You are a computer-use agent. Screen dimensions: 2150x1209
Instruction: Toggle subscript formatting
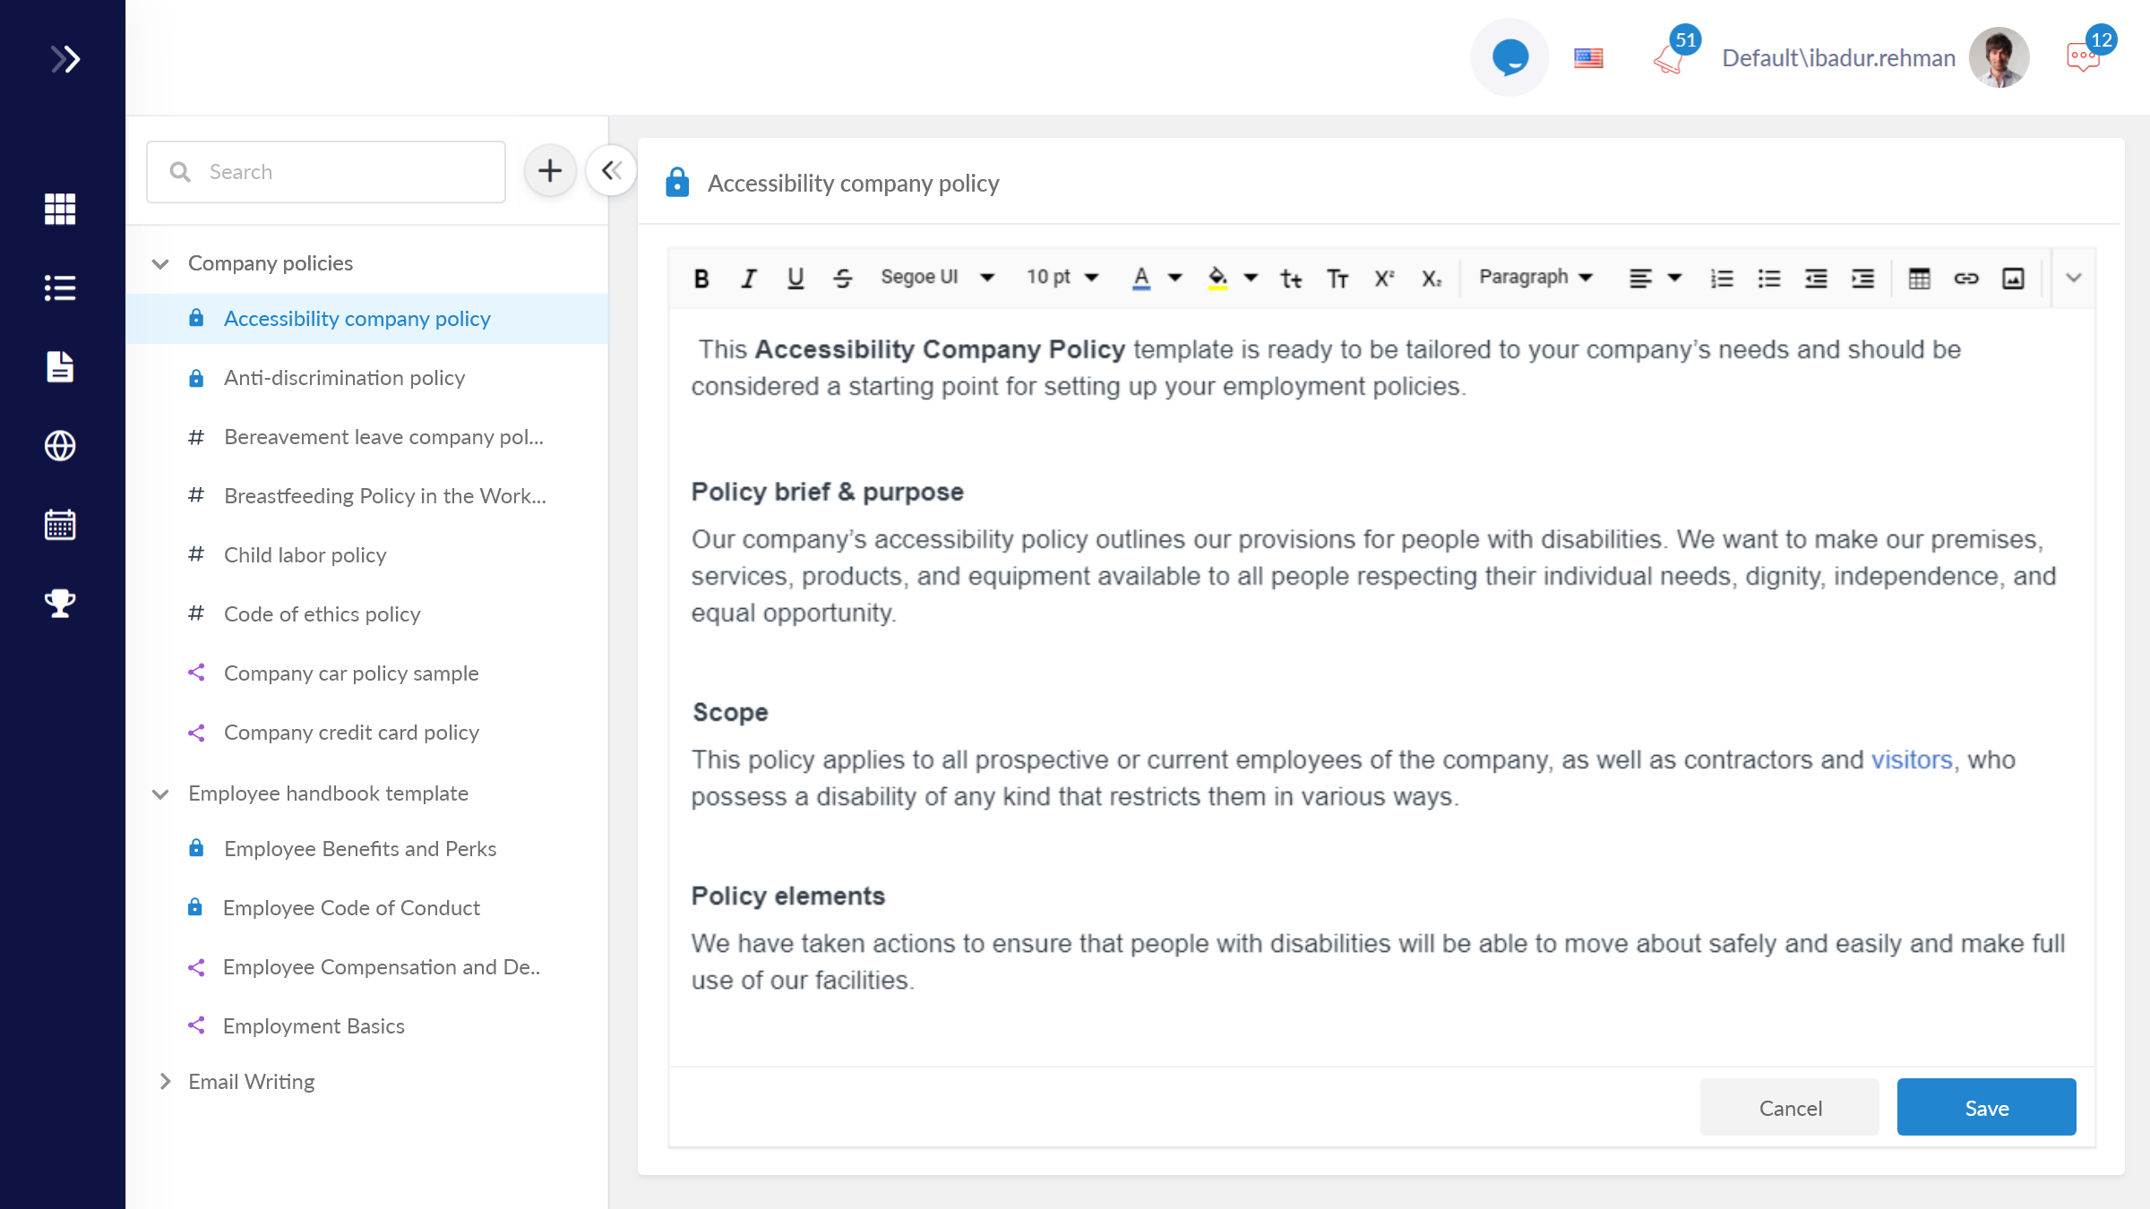(x=1432, y=279)
